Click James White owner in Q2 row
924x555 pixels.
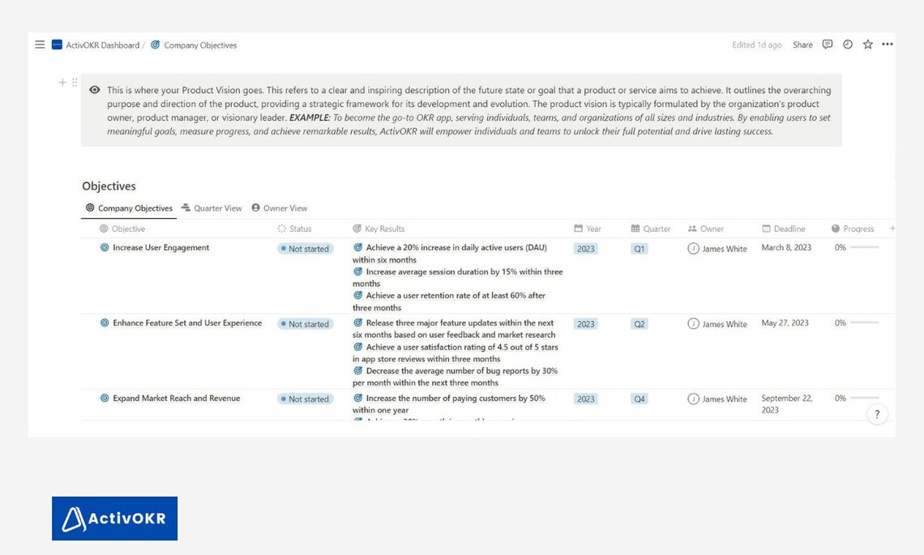717,324
